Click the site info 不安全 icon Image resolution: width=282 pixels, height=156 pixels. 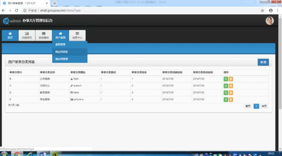25,11
